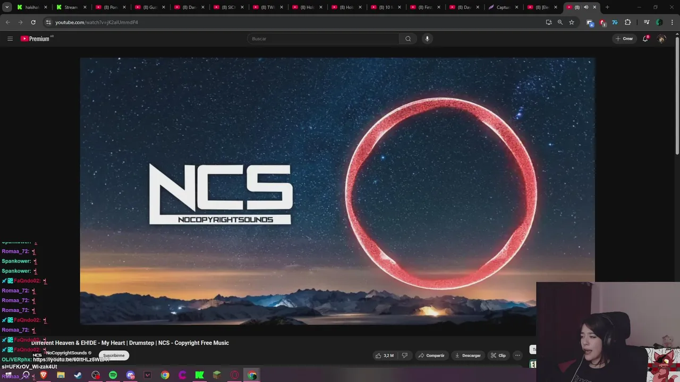Image resolution: width=680 pixels, height=382 pixels.
Task: Launch Brave browser from the taskbar
Action: click(x=44, y=375)
